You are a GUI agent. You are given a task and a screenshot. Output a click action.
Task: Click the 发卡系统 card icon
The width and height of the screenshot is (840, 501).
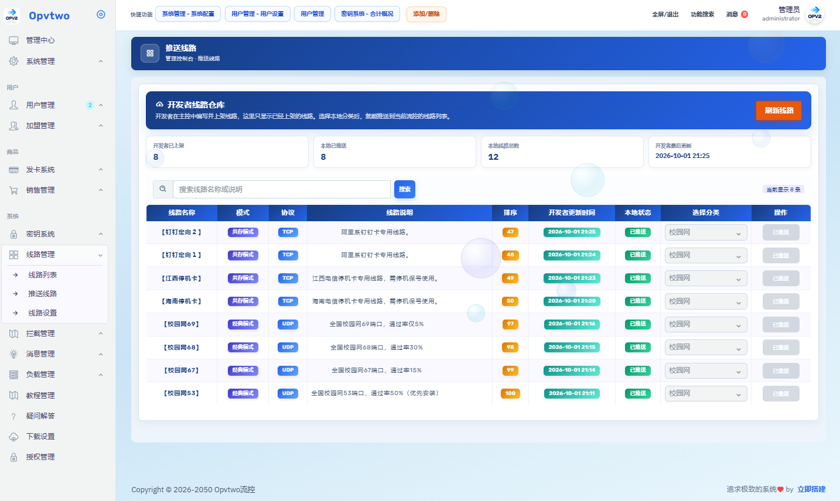[13, 170]
